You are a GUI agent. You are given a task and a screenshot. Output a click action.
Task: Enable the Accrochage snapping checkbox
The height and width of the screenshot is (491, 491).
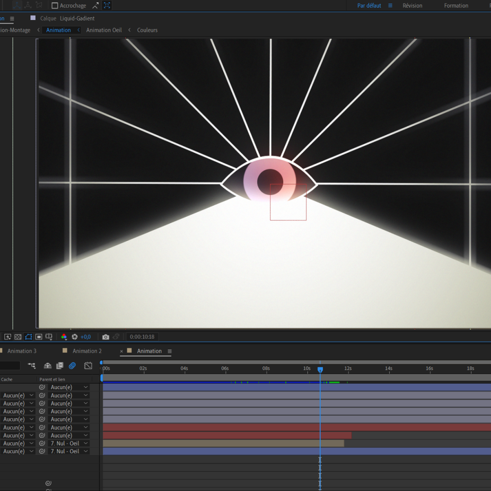point(55,5)
